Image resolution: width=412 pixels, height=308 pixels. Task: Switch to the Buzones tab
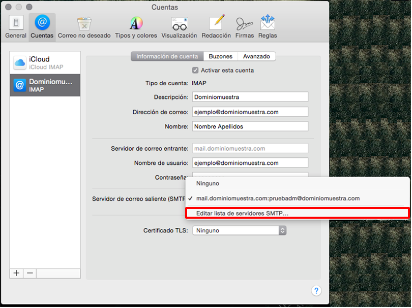pyautogui.click(x=221, y=56)
